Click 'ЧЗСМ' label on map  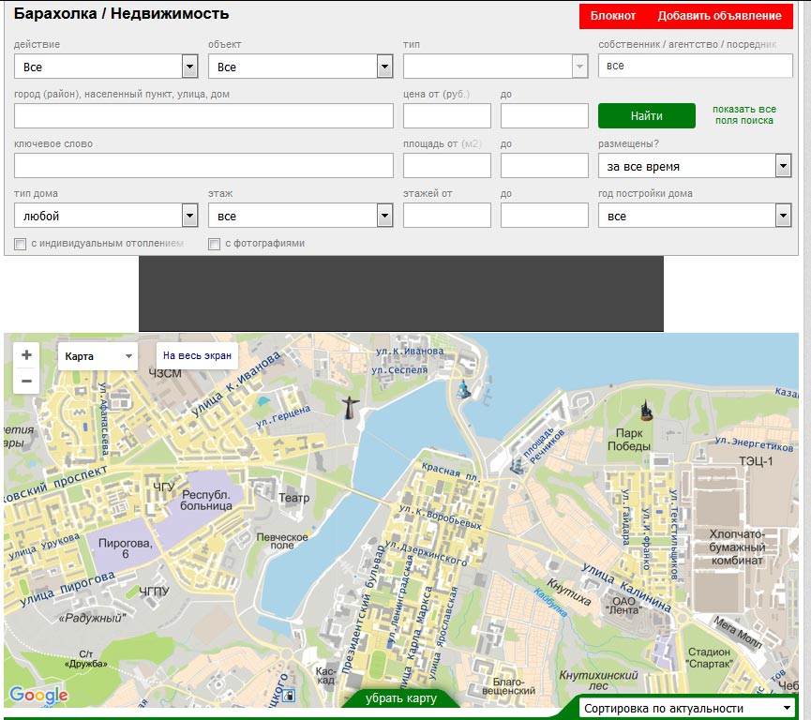tap(165, 373)
